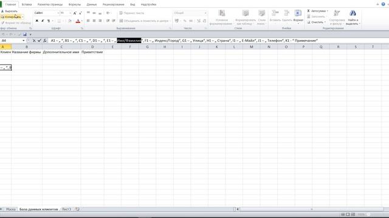Click the Excel Help question mark icon
Image resolution: width=389 pixels, height=218 pixels.
383,4
